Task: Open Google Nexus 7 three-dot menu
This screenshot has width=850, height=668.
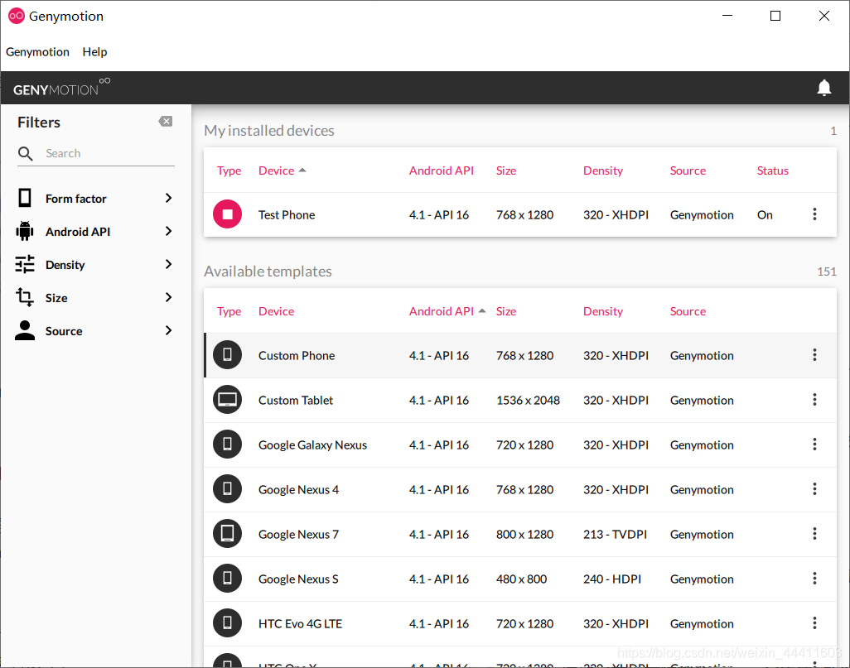Action: (814, 534)
